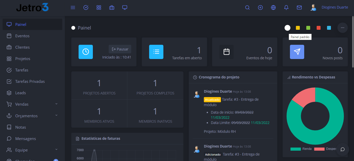Viewport: 354px width, 161px height.
Task: Open Projetos in the sidebar
Action: pos(23,59)
